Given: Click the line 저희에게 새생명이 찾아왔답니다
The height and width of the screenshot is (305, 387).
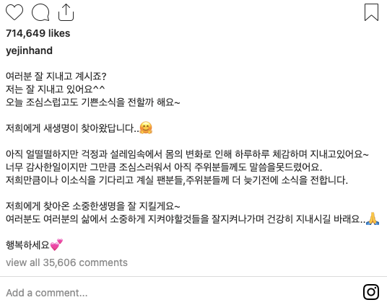Looking at the screenshot, I should tap(72, 128).
